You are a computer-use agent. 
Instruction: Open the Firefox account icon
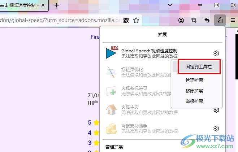(181, 20)
